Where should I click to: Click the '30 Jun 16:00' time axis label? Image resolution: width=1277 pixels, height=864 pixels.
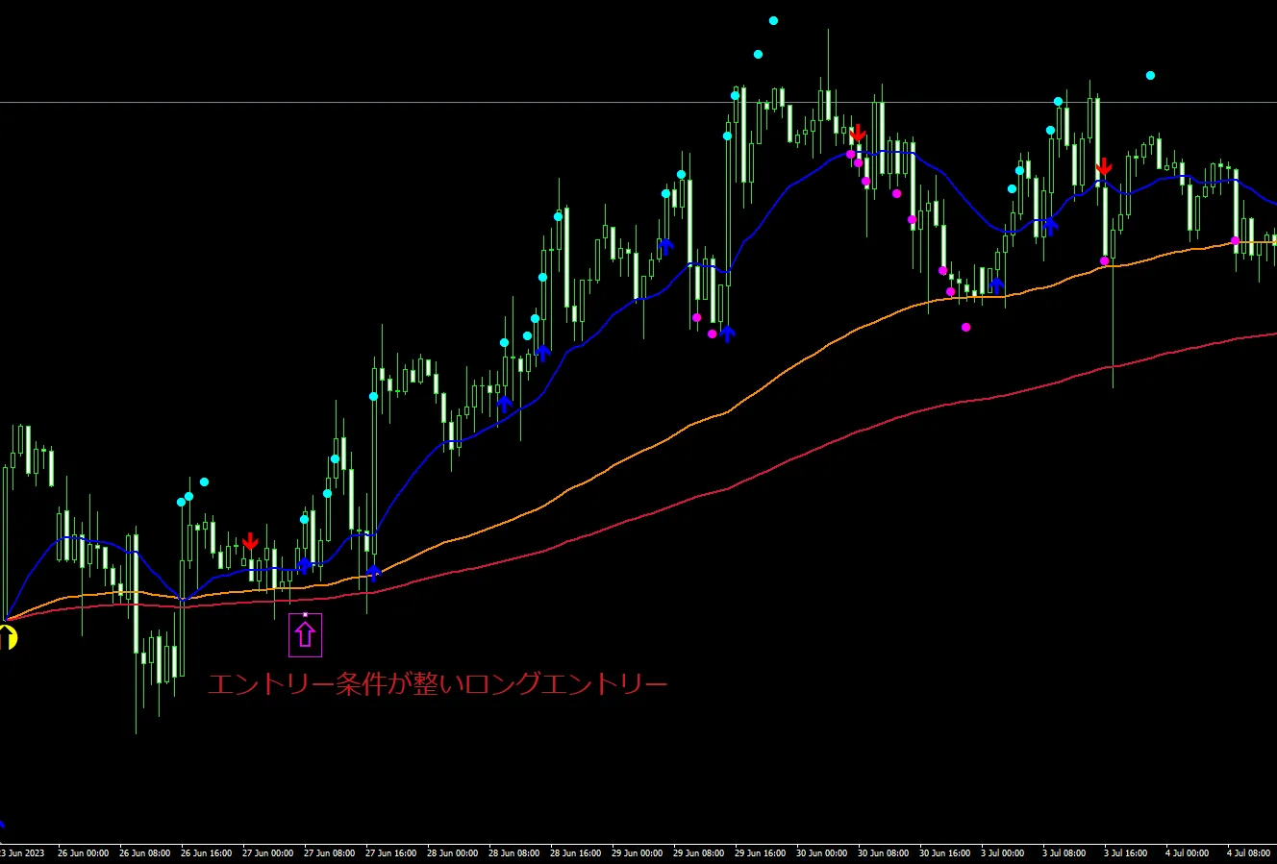944,852
